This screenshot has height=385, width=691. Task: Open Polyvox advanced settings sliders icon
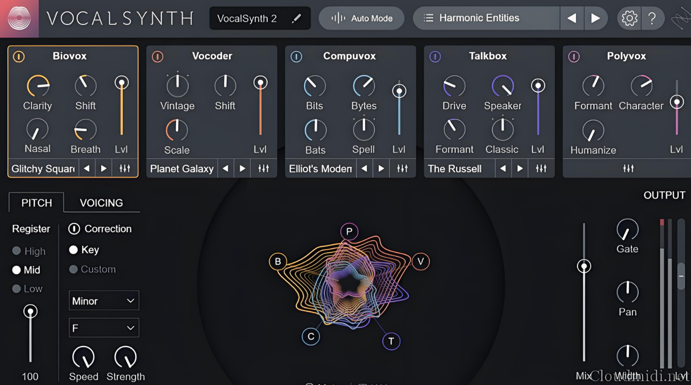628,169
